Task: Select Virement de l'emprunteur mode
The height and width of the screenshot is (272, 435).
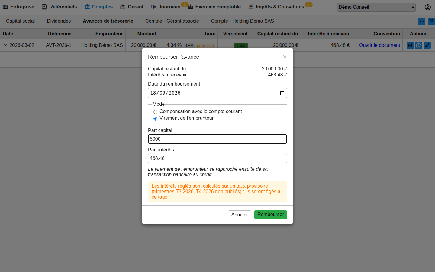Action: pyautogui.click(x=155, y=118)
